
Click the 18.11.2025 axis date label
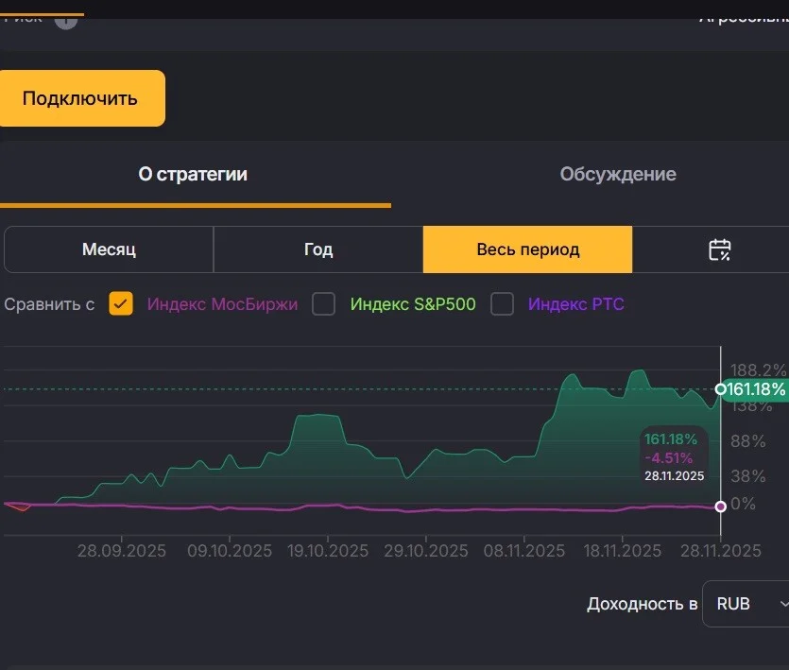622,551
